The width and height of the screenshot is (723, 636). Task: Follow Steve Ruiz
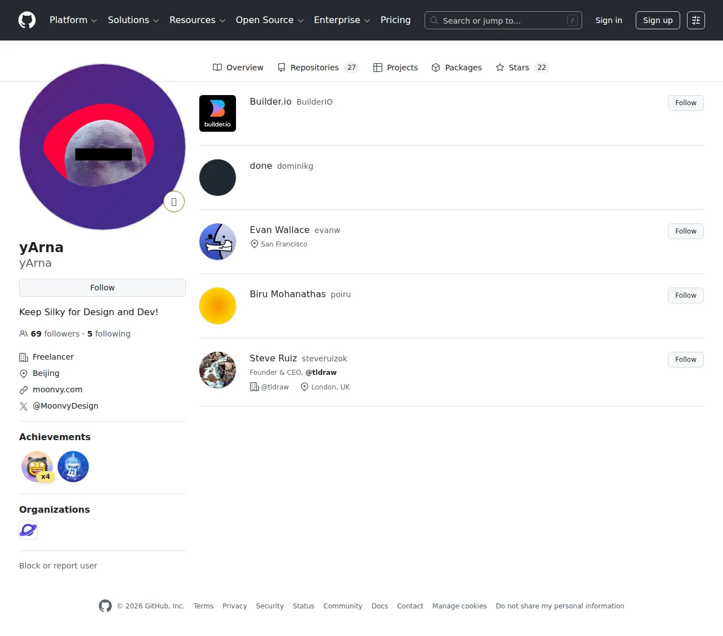(x=686, y=360)
